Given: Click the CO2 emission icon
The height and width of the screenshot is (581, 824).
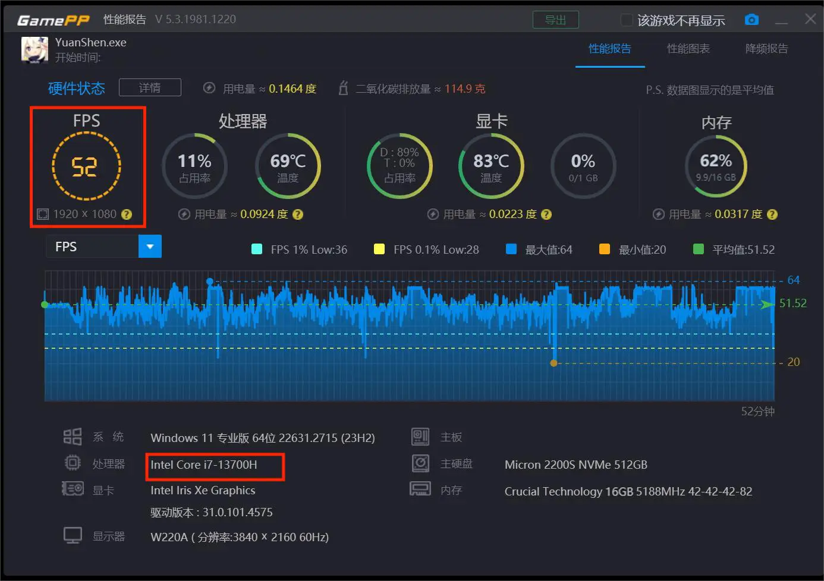Looking at the screenshot, I should coord(343,89).
